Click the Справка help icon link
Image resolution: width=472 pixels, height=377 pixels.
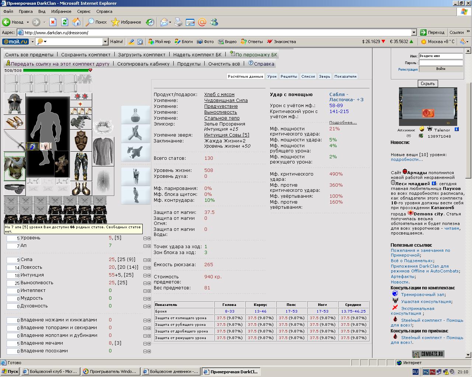pos(261,63)
